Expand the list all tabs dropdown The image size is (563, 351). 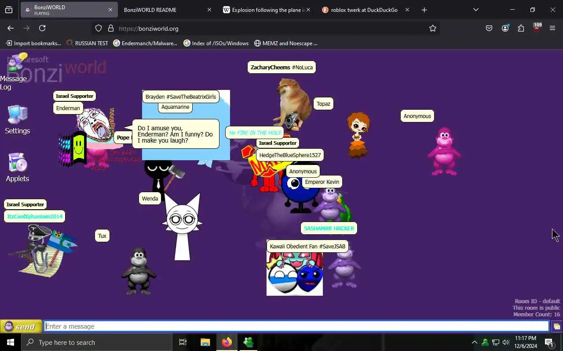[475, 10]
